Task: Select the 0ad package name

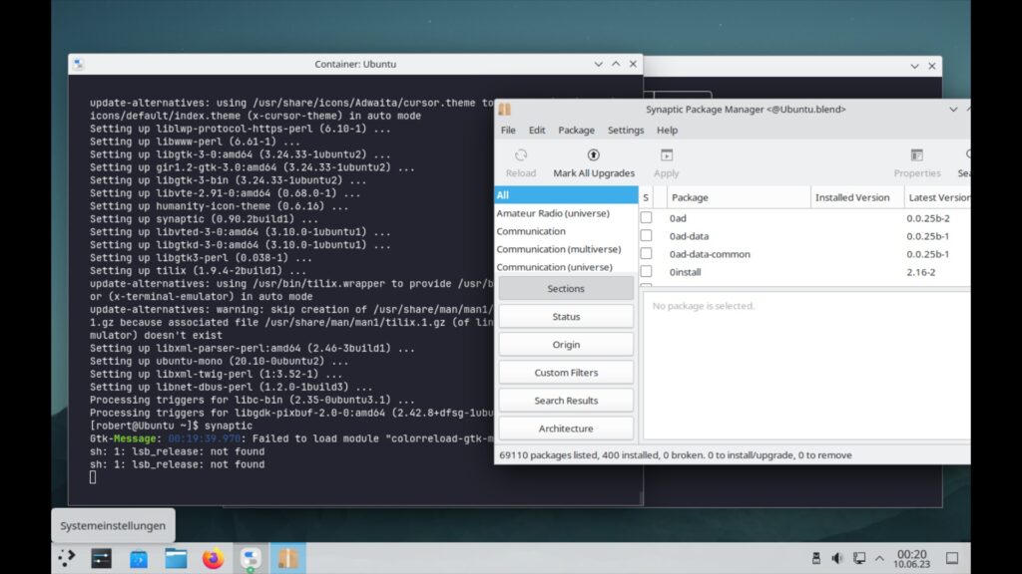Action: click(x=678, y=218)
